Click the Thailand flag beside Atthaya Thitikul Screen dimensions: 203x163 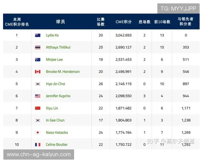coord(38,48)
